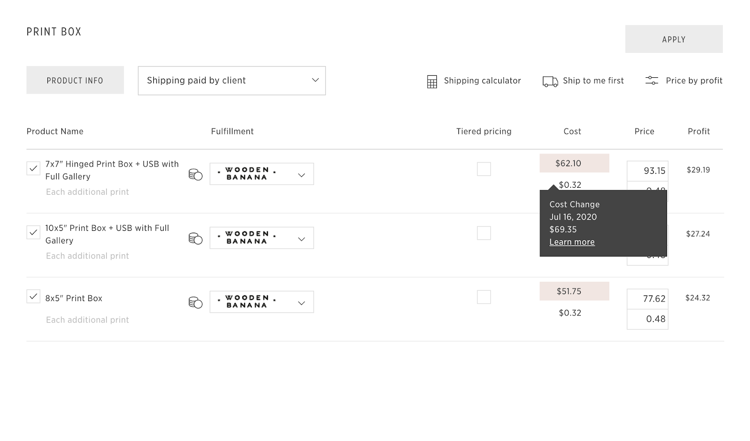Screen dimensions: 750x441
Task: Click coins icon beside 7x7" Hinged Print Box
Action: pos(195,175)
